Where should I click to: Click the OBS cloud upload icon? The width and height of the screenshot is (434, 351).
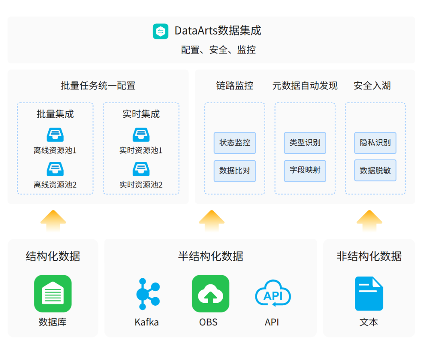click(x=211, y=293)
